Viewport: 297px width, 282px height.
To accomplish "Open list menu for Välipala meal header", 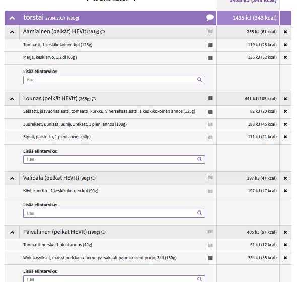I will 210,178.
